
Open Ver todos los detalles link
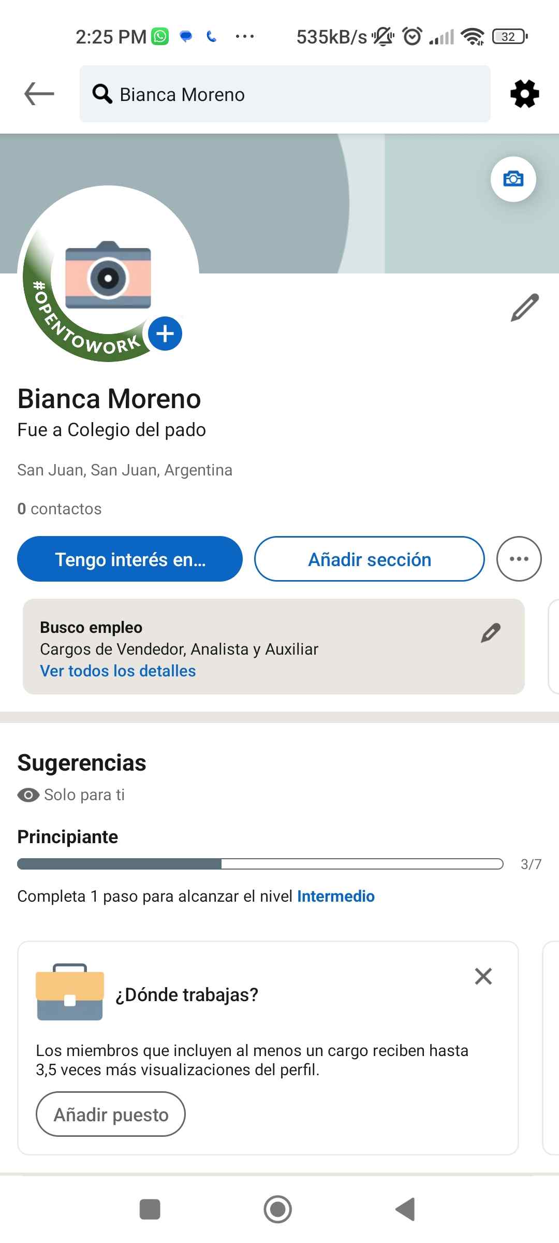coord(118,671)
